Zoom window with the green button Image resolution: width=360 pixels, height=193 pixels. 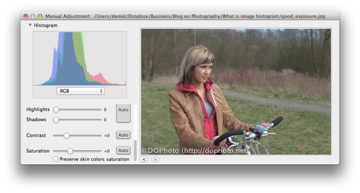pyautogui.click(x=40, y=16)
